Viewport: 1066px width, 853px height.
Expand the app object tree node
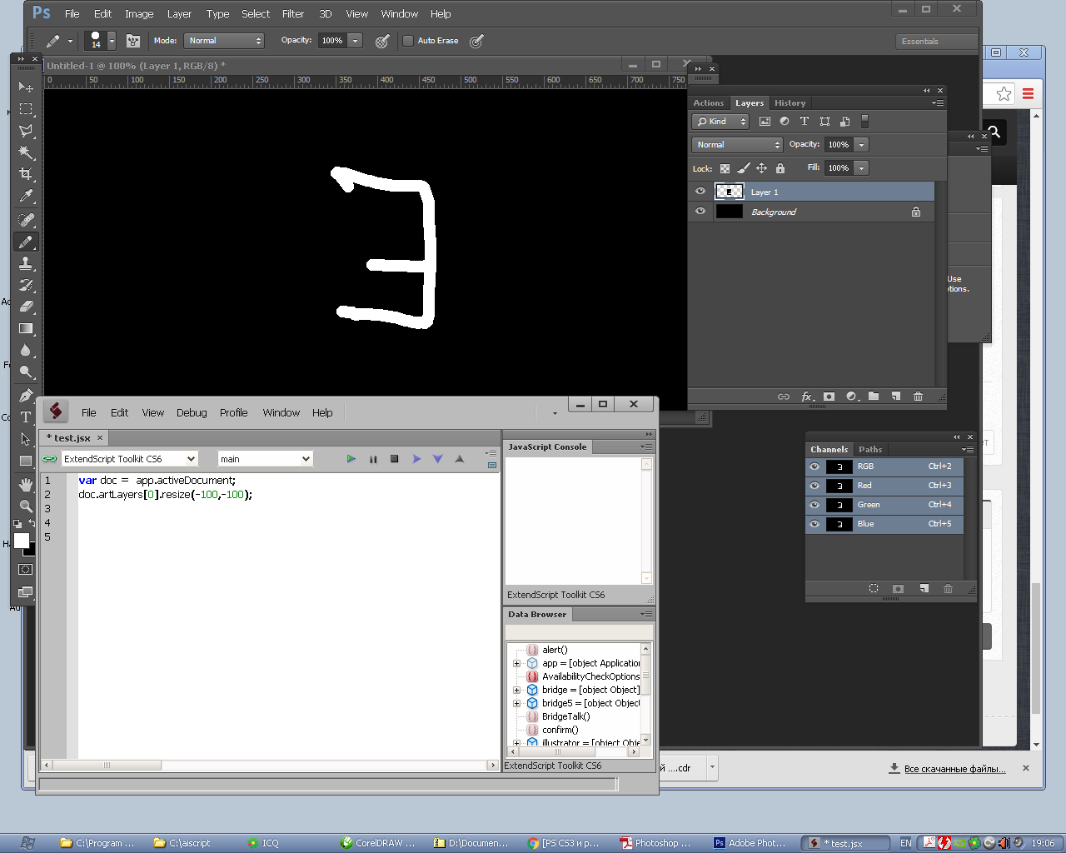click(516, 664)
